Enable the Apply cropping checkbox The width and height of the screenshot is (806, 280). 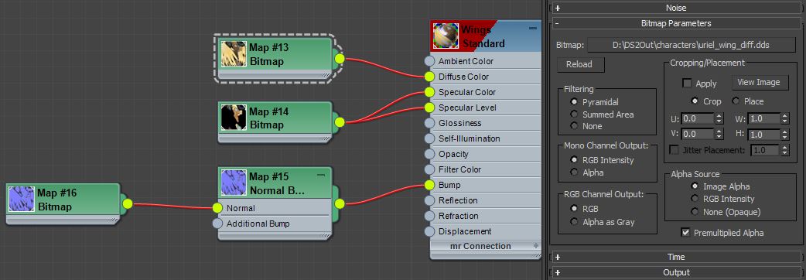(687, 84)
